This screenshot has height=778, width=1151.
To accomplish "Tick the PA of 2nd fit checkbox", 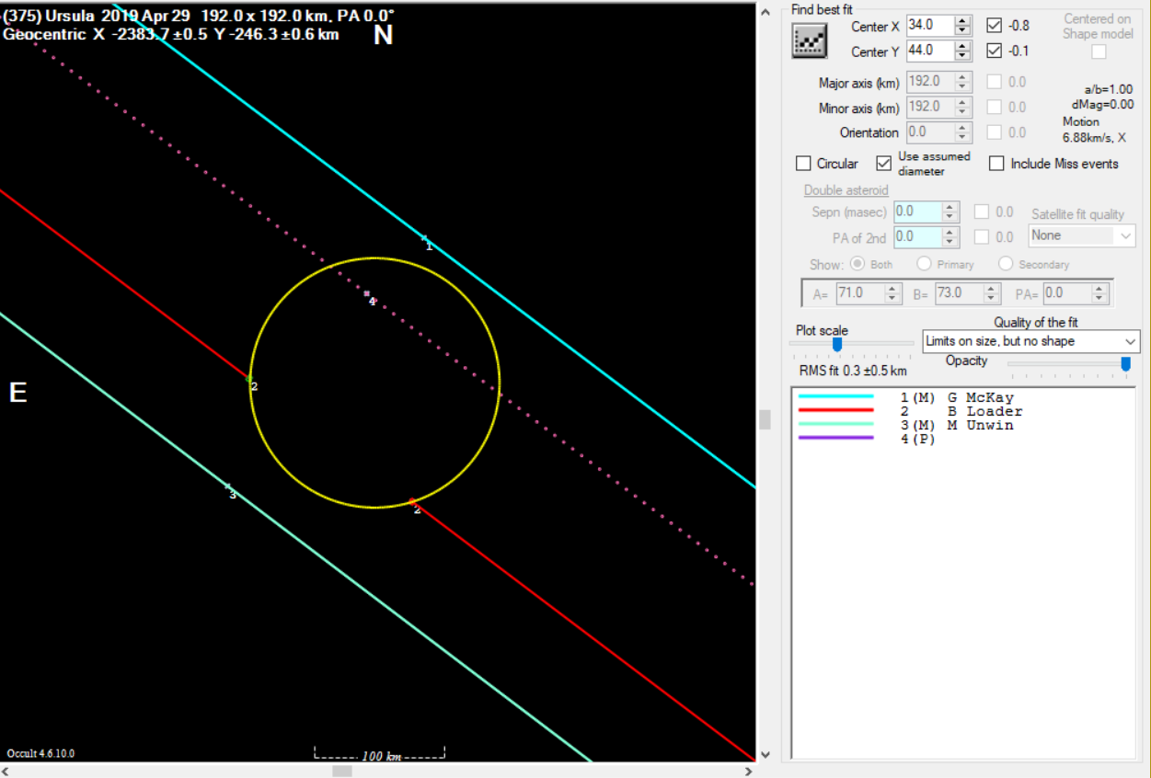I will pyautogui.click(x=982, y=237).
